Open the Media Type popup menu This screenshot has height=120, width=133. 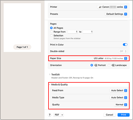(118, 98)
